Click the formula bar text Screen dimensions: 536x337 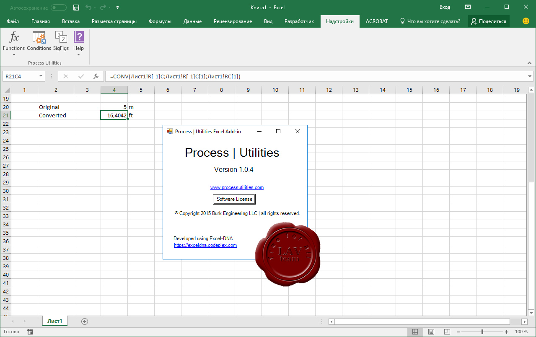point(175,76)
